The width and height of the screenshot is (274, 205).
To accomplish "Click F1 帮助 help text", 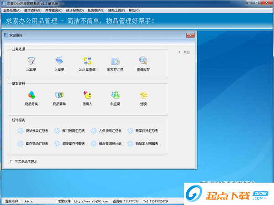I will [184, 52].
